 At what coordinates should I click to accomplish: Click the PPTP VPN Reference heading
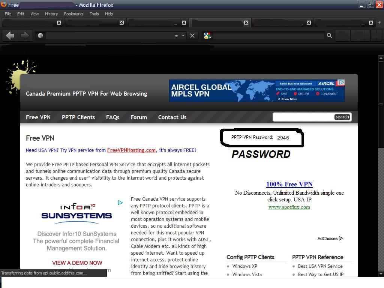pos(318,257)
